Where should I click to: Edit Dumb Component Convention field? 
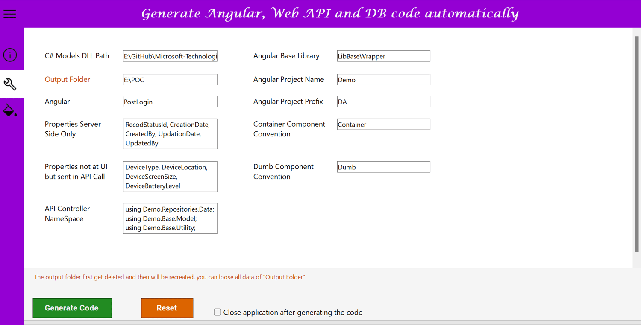coord(384,167)
